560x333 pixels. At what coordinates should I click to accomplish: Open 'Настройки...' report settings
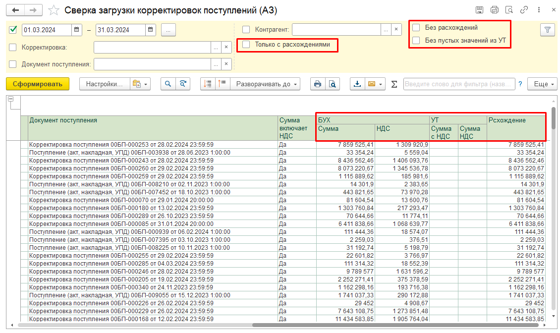[x=104, y=84]
